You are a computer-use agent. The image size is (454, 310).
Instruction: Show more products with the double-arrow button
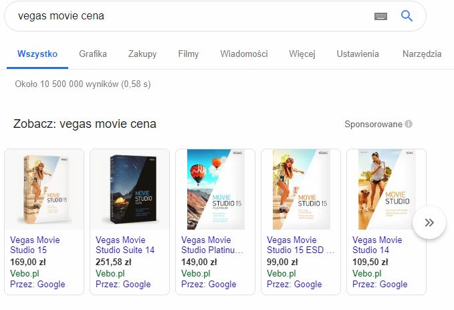pyautogui.click(x=429, y=223)
